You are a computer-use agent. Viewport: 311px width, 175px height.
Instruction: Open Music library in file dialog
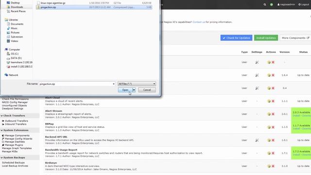(x=14, y=28)
